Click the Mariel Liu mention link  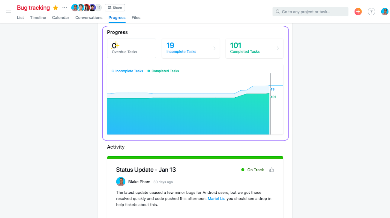pyautogui.click(x=216, y=199)
